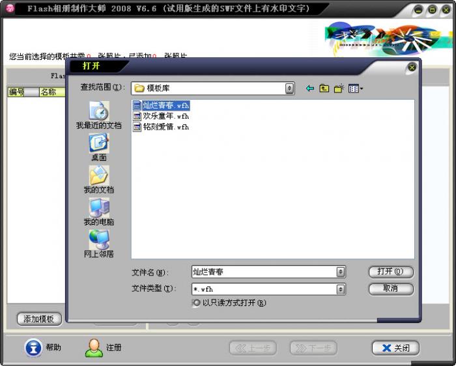Maximize the Flash相册制作大师 window

(x=432, y=10)
